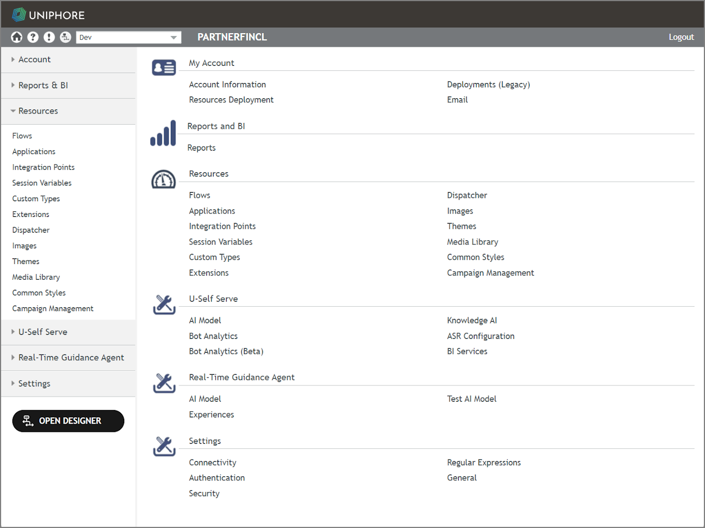This screenshot has width=705, height=528.
Task: Select Campaign Management in the sidebar
Action: pos(53,309)
